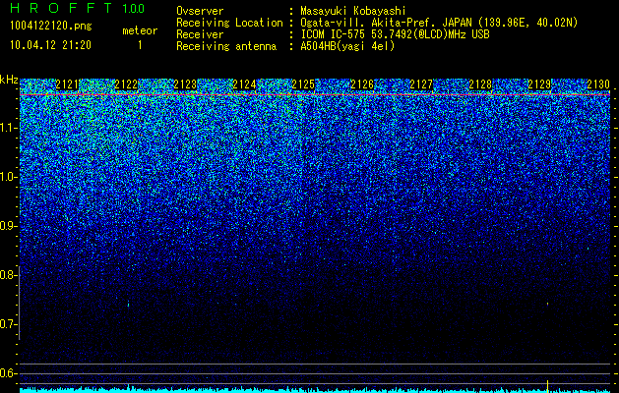Viewport: 619px width, 393px height.
Task: Click time marker 2126
Action: point(362,84)
